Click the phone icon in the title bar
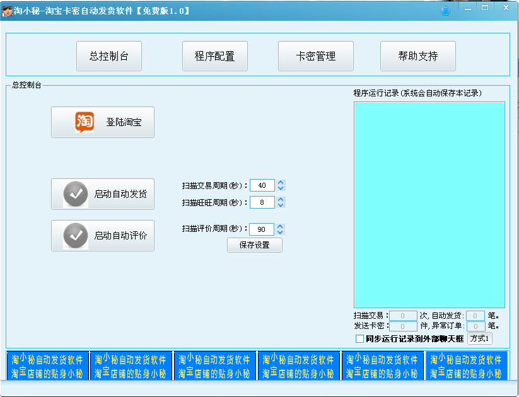Viewport: 519px width, 397px height. tap(446, 9)
